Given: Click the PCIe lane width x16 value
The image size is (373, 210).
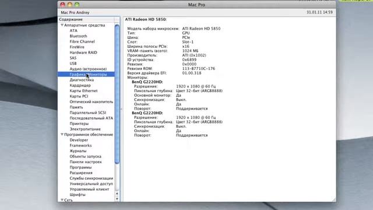Looking at the screenshot, I should 186,47.
